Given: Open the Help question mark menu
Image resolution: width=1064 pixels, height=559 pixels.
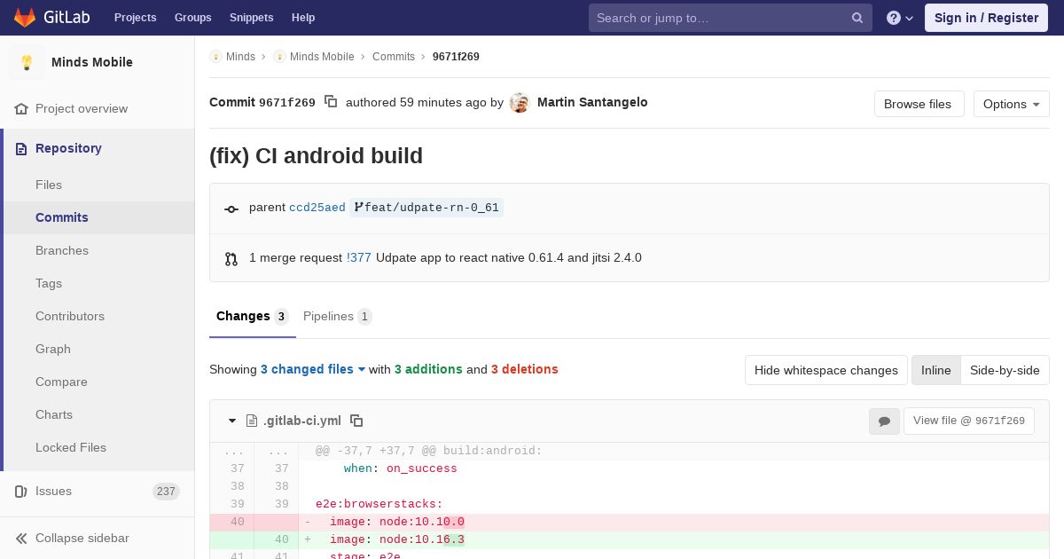Looking at the screenshot, I should 900,18.
